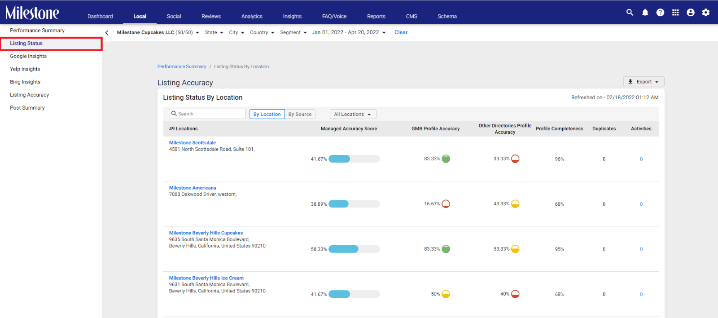Click the red directories status icon for Scottsdale
Image resolution: width=718 pixels, height=318 pixels.
coord(515,159)
